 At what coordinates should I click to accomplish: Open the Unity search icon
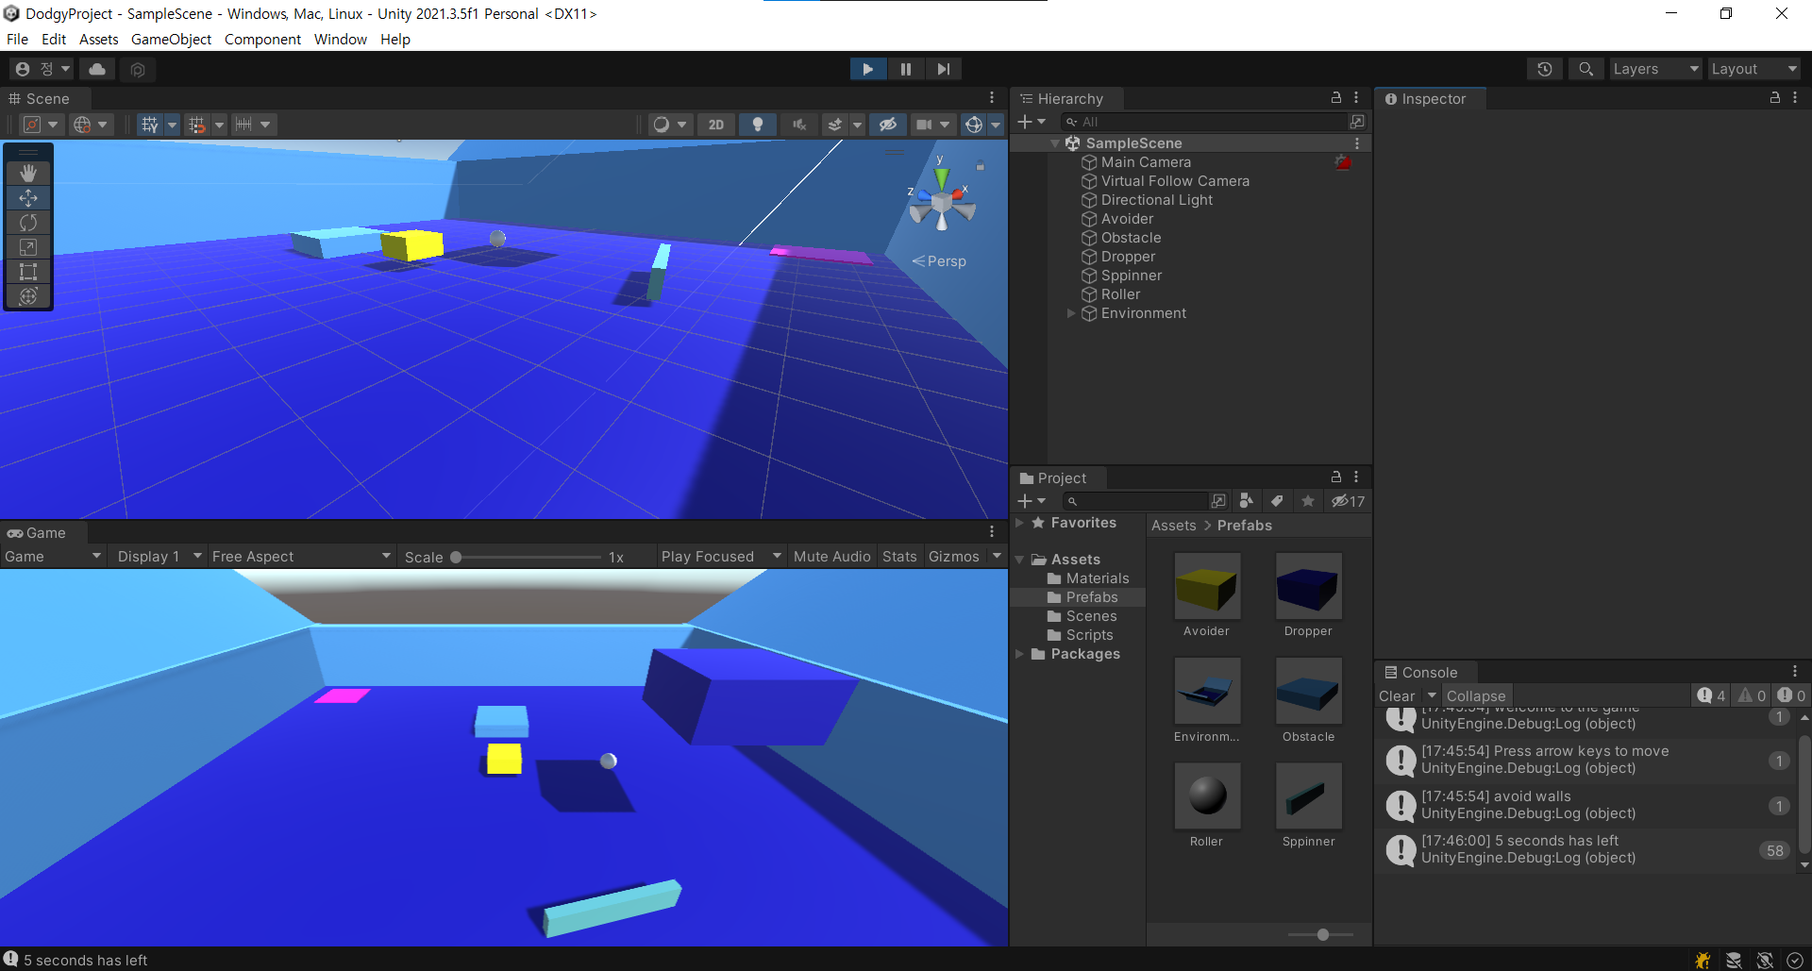[x=1586, y=69]
